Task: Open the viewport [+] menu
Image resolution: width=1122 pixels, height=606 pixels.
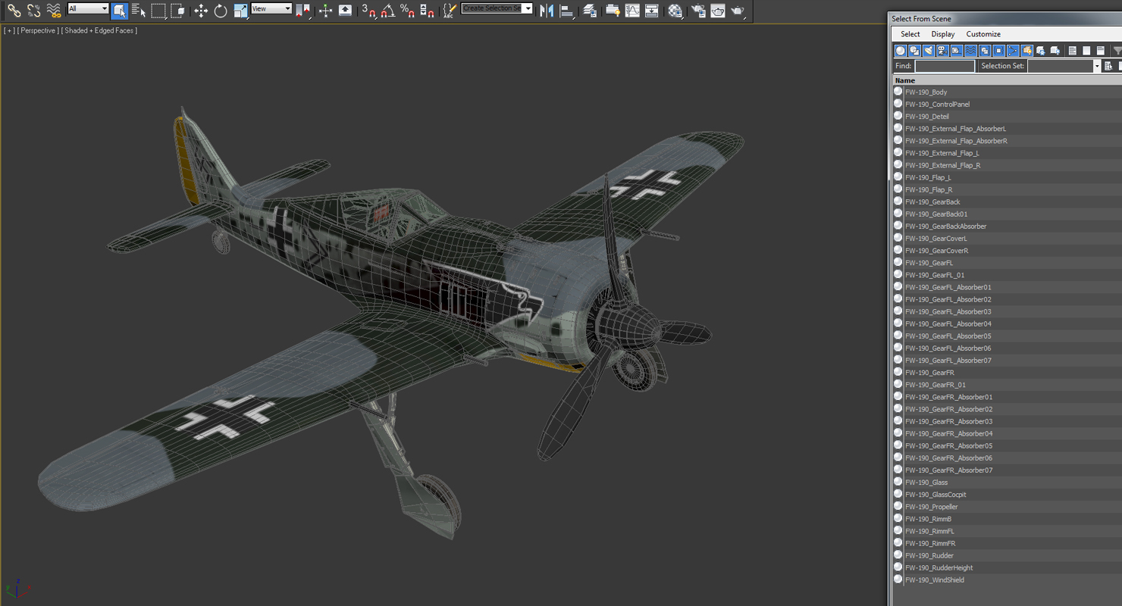Action: (x=9, y=31)
